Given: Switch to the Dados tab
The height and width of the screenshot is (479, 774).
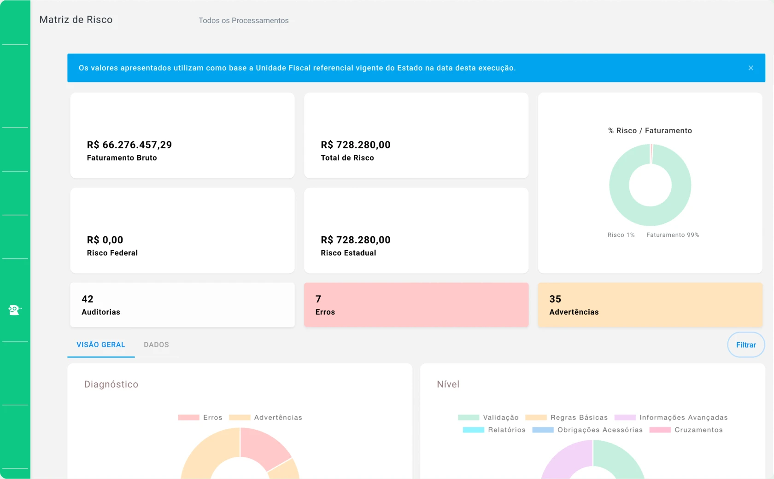Looking at the screenshot, I should coord(156,345).
